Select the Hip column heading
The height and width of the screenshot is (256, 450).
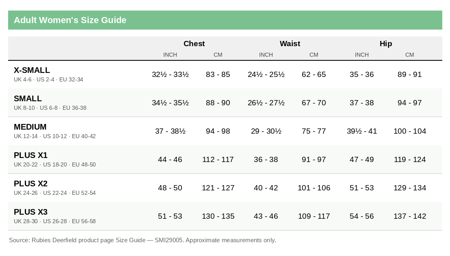386,43
